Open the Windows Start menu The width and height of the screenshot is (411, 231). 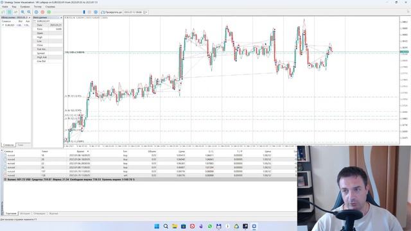(157, 227)
